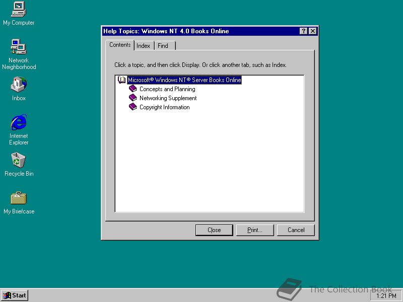Viewport: 403px width, 302px height.
Task: Open the Start menu on taskbar
Action: 15,295
